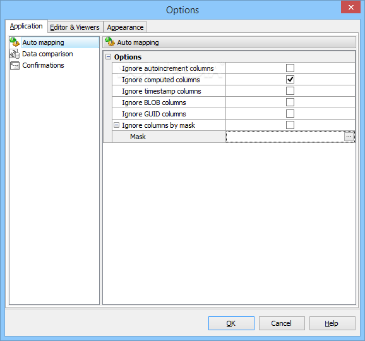The image size is (365, 341).
Task: Click the Auto mapping icon in sidebar
Action: pyautogui.click(x=15, y=42)
